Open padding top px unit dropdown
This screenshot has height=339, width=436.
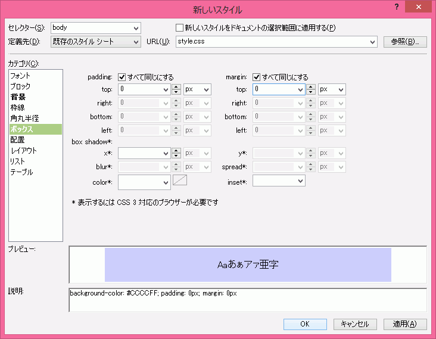point(206,89)
